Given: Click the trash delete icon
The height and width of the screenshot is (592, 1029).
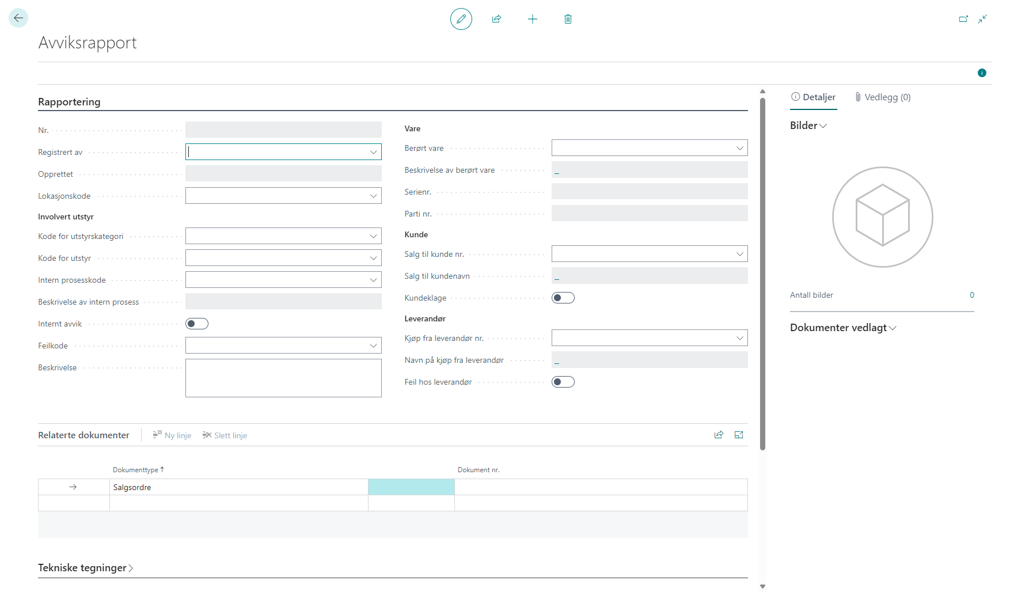Looking at the screenshot, I should pyautogui.click(x=568, y=19).
